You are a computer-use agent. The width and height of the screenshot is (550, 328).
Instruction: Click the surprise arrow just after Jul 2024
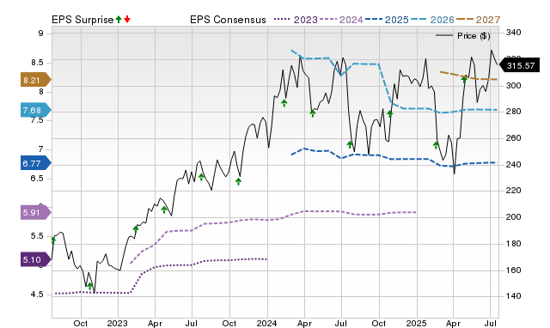tap(350, 144)
